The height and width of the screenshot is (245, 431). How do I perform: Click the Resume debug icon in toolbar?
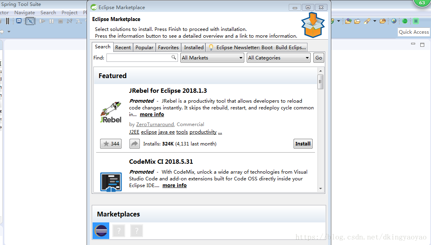[x=42, y=21]
